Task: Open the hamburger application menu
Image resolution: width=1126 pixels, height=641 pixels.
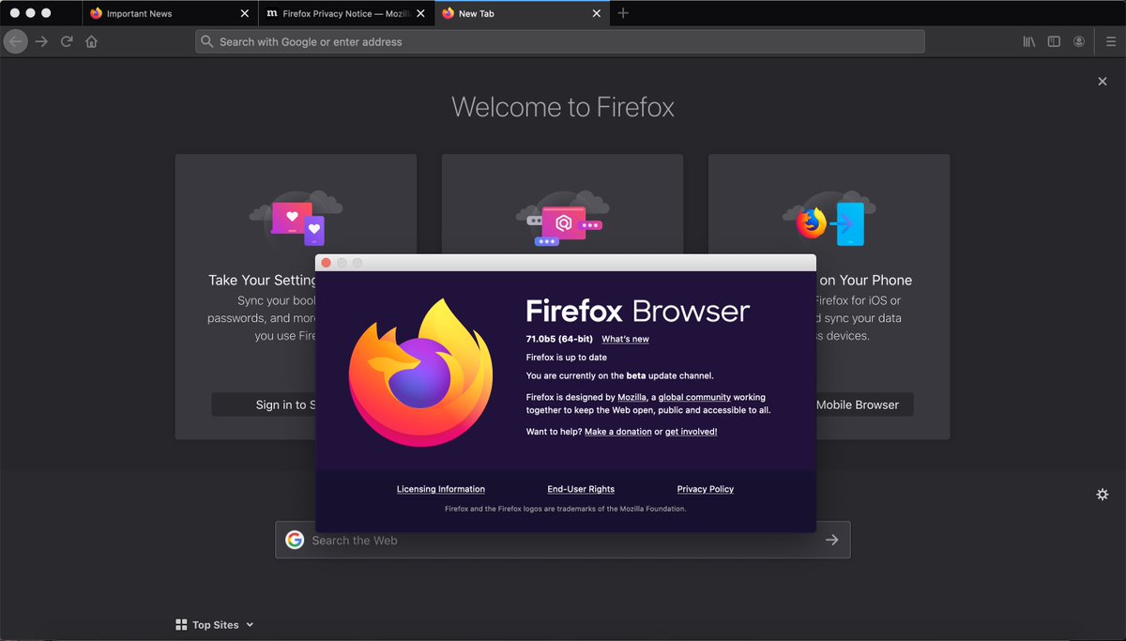Action: (1109, 41)
